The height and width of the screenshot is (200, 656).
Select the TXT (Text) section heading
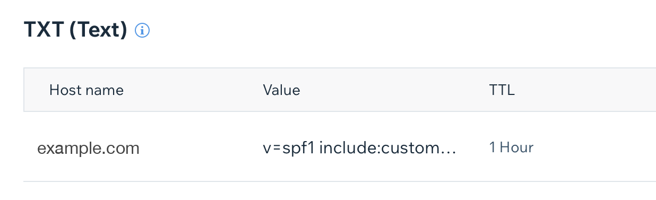pyautogui.click(x=76, y=30)
